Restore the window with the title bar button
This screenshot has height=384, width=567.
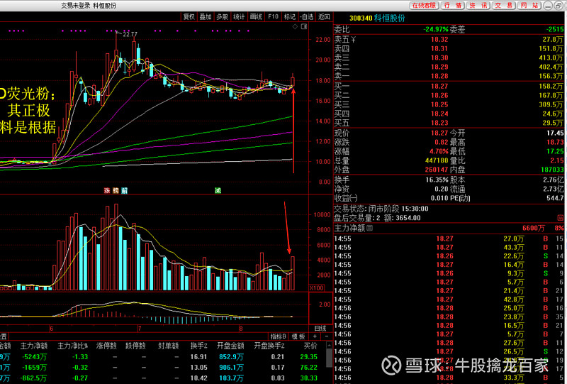click(558, 6)
